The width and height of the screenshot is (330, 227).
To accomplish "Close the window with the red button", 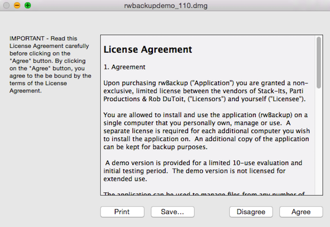I will [7, 5].
